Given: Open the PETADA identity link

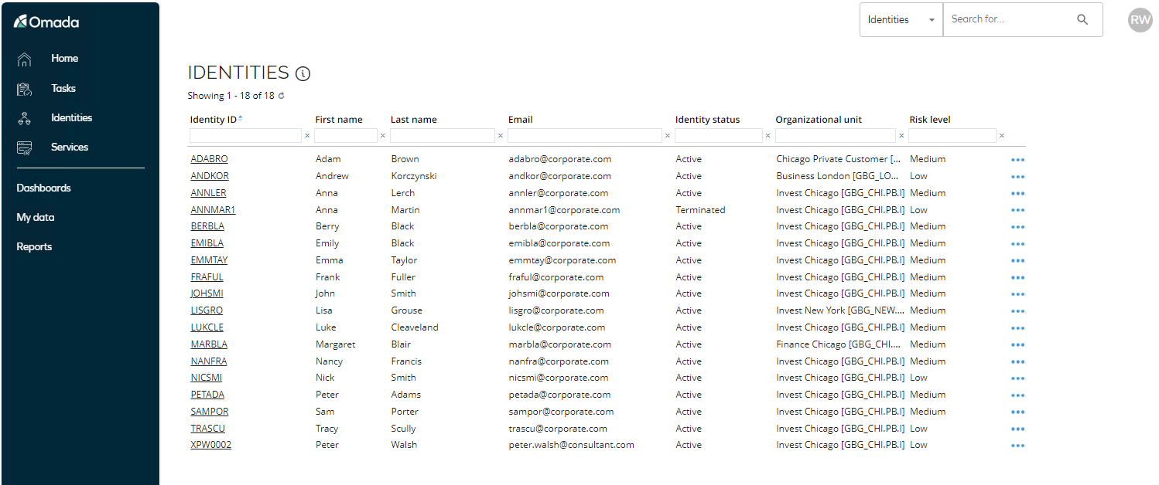Looking at the screenshot, I should (x=207, y=395).
